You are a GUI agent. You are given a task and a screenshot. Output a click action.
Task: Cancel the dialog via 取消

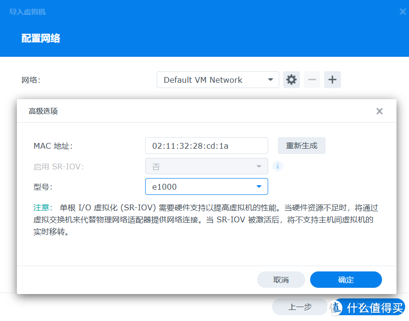click(281, 279)
